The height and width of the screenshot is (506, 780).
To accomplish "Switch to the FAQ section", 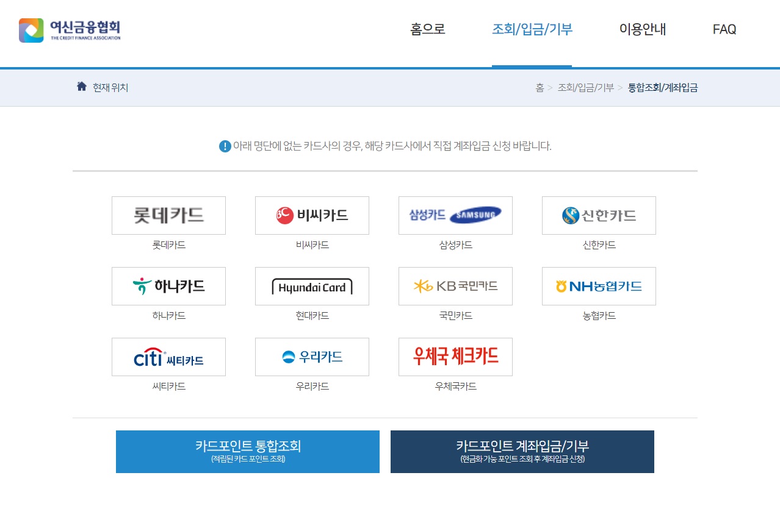I will (724, 29).
